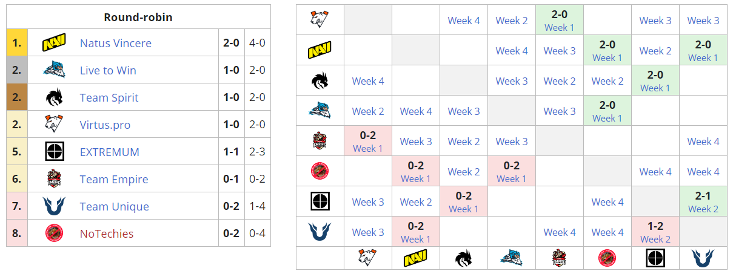Screen dimensions: 733x274
Task: Click the Team Spirit logo in the standings
Action: (x=54, y=98)
